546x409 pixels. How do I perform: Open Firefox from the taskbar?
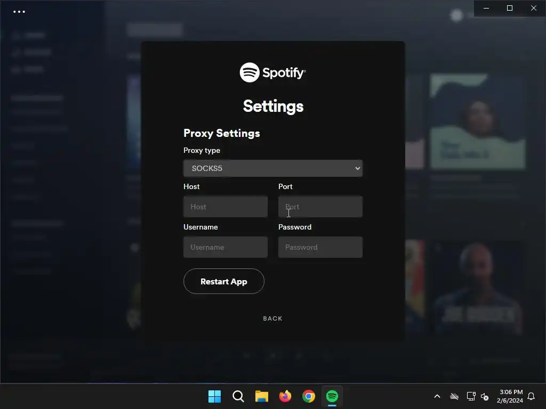(285, 396)
